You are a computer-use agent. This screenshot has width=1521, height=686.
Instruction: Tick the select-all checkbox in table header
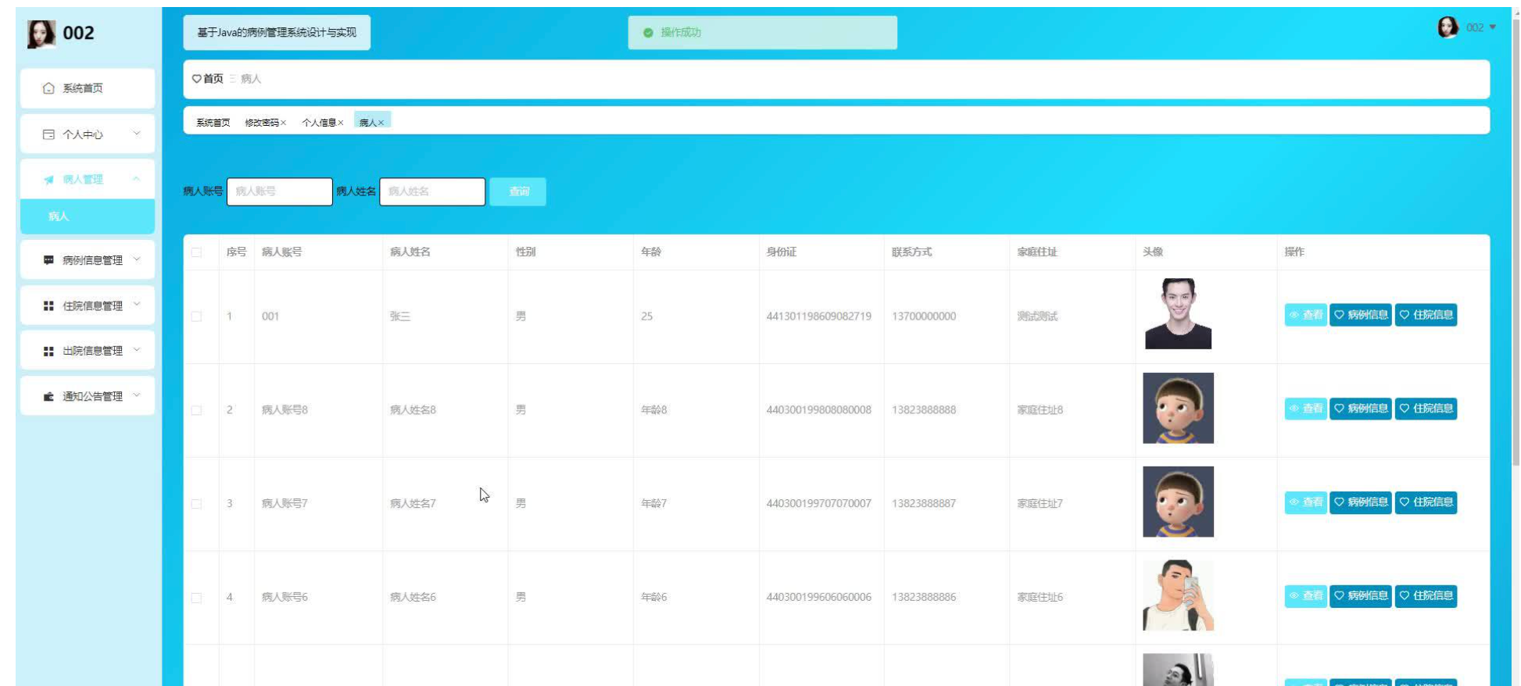[x=196, y=252]
